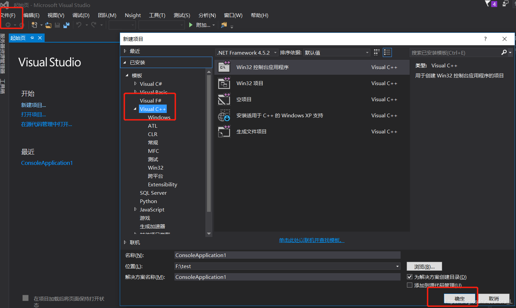Click the Win32 控制台应用程序 template icon
The image size is (516, 308).
(224, 67)
